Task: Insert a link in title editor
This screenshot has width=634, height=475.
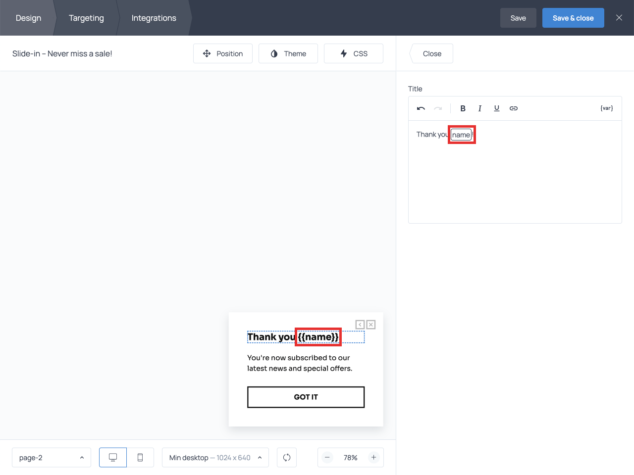Action: pyautogui.click(x=514, y=108)
